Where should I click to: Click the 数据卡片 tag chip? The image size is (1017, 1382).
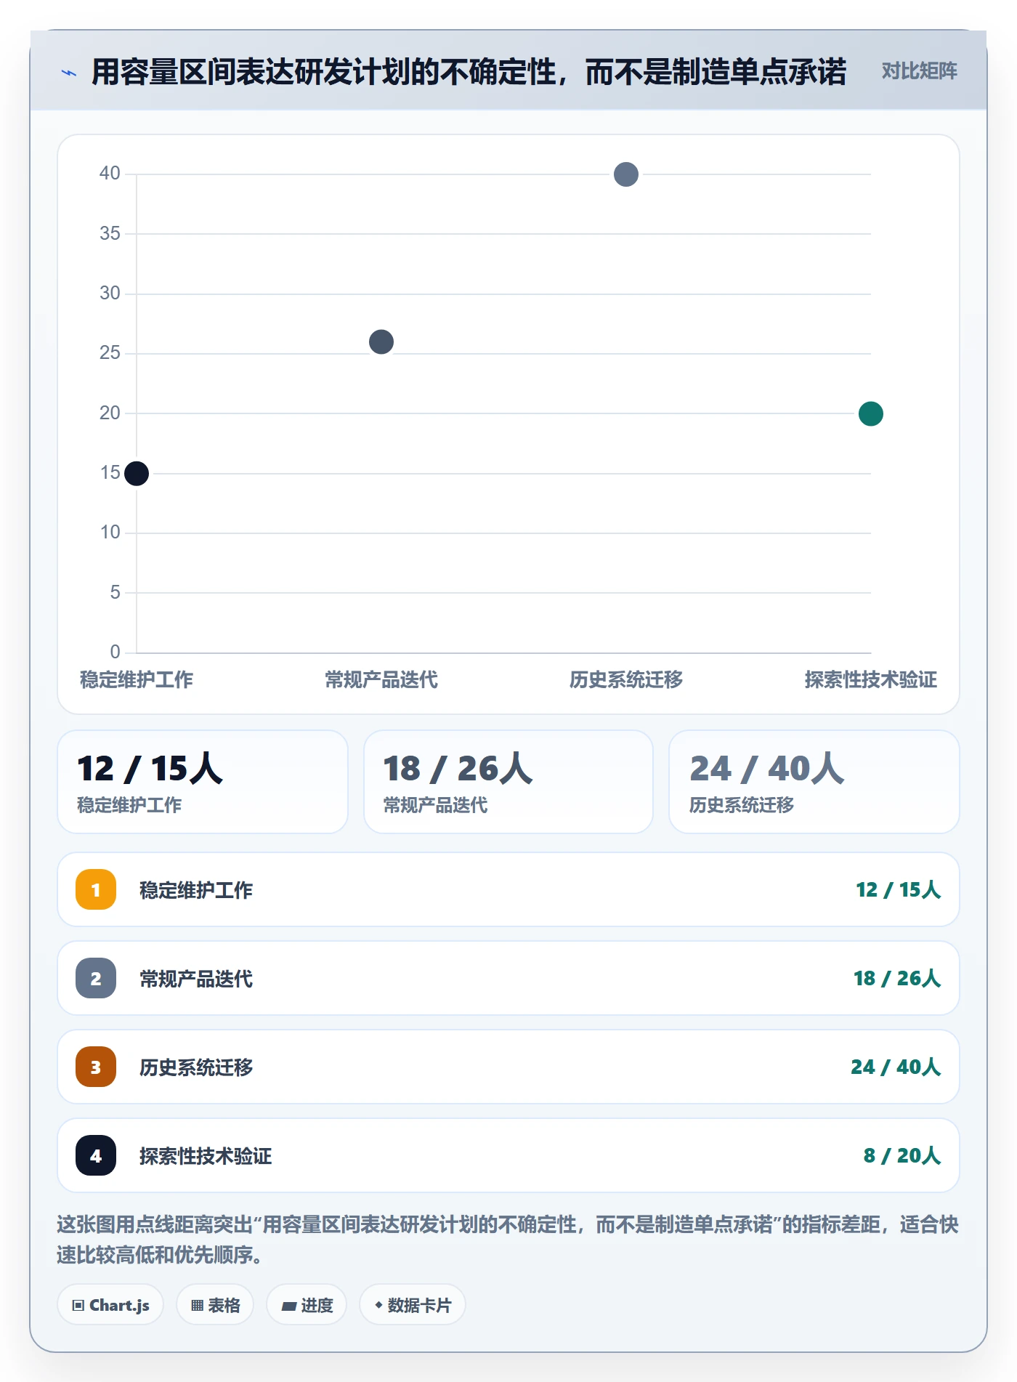[413, 1305]
